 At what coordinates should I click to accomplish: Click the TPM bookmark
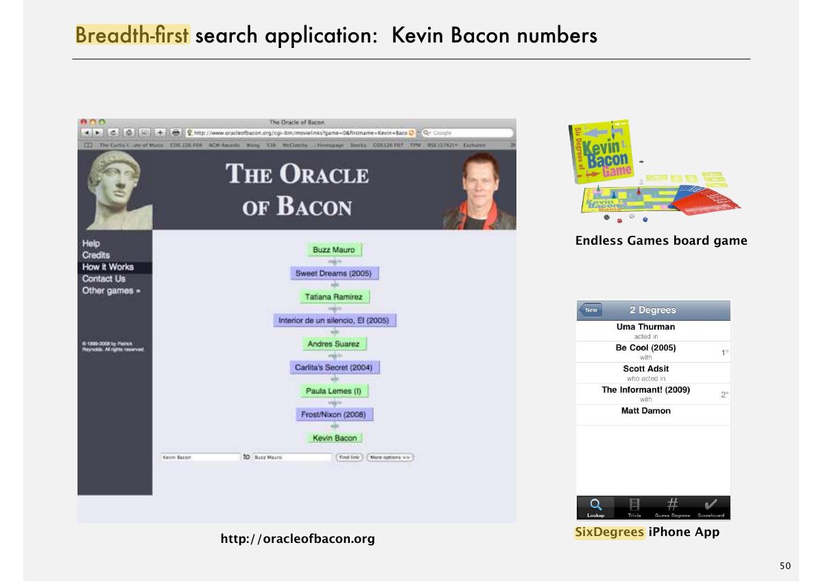coord(416,145)
